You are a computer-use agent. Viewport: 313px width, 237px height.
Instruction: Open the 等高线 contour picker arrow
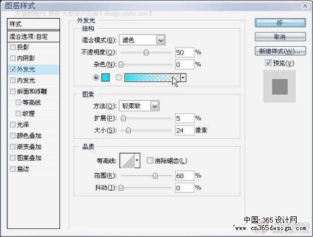[137, 160]
